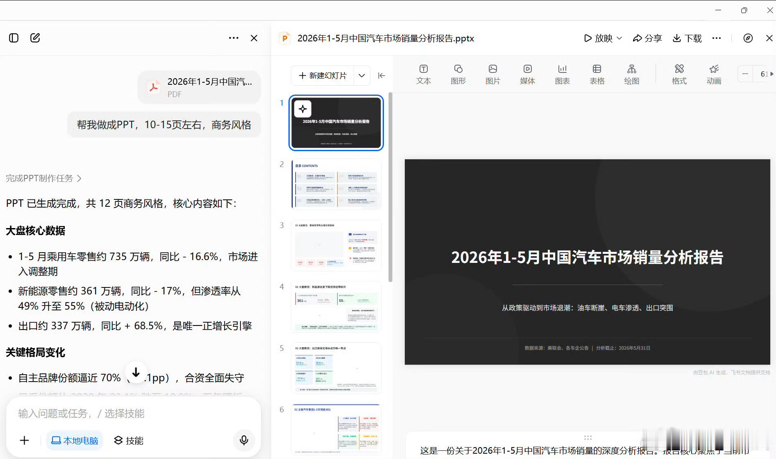Click the 大盘核心数据 heading
Image resolution: width=776 pixels, height=459 pixels.
pos(36,231)
